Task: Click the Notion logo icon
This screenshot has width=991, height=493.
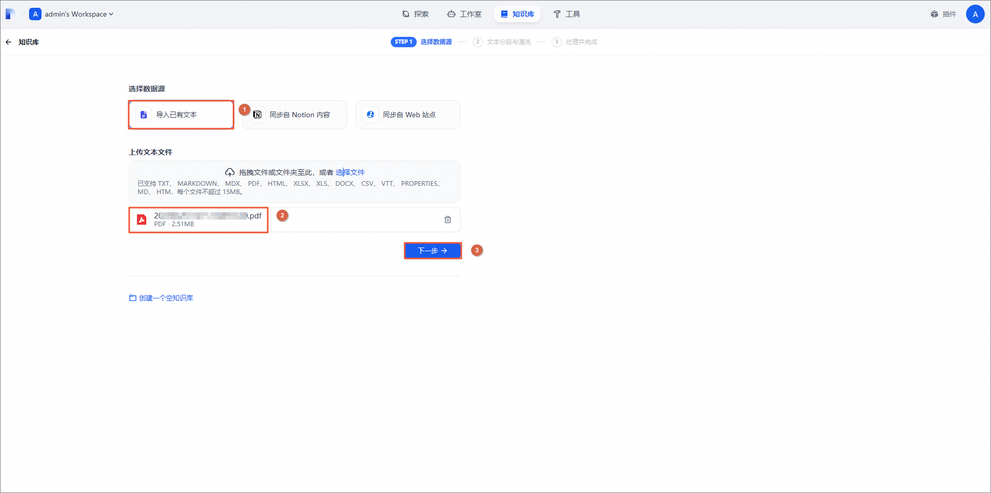Action: coord(257,115)
